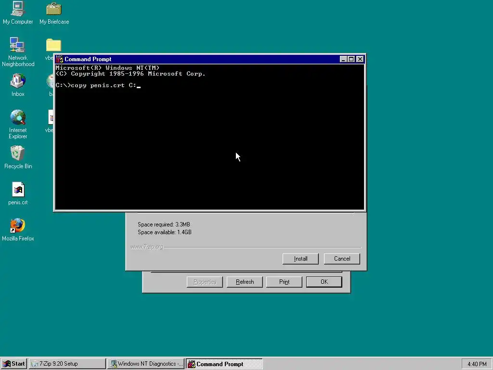493x370 pixels.
Task: Click Install in 7-Zip setup
Action: click(300, 259)
